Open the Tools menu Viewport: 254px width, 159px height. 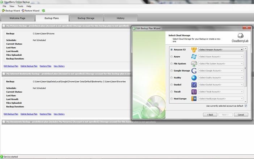pos(20,6)
